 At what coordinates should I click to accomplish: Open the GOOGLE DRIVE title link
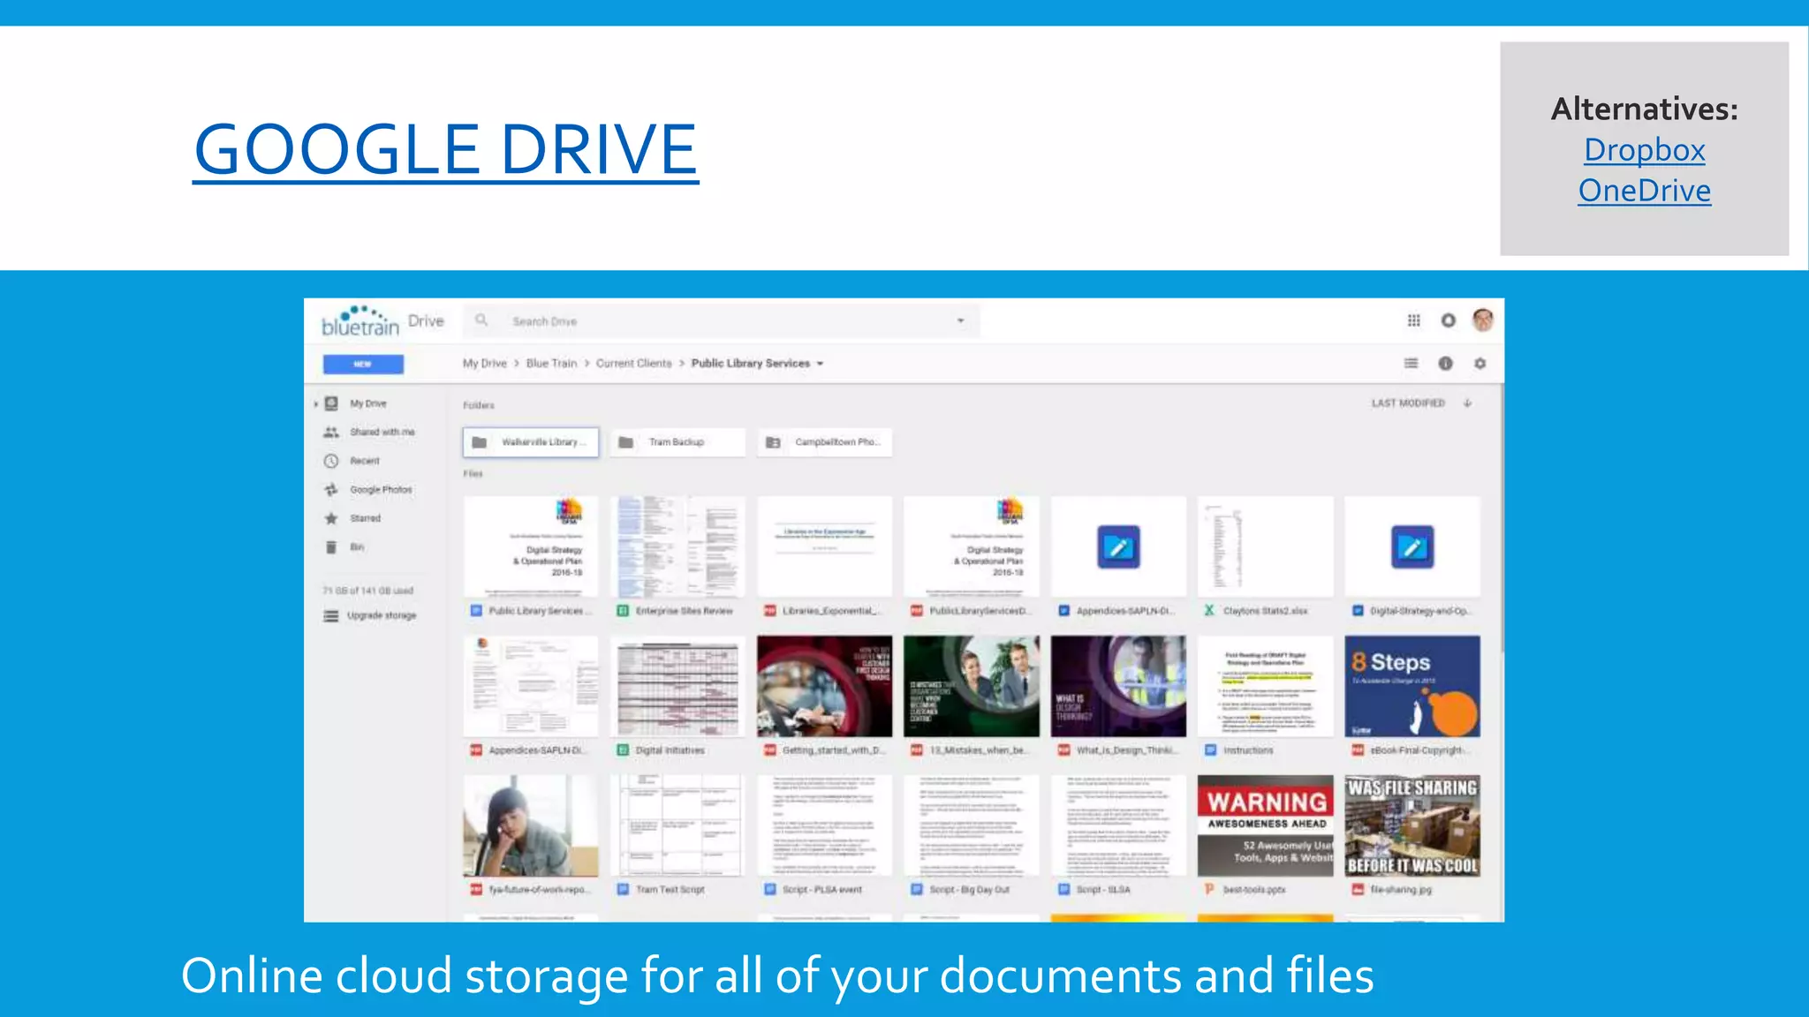coord(446,149)
